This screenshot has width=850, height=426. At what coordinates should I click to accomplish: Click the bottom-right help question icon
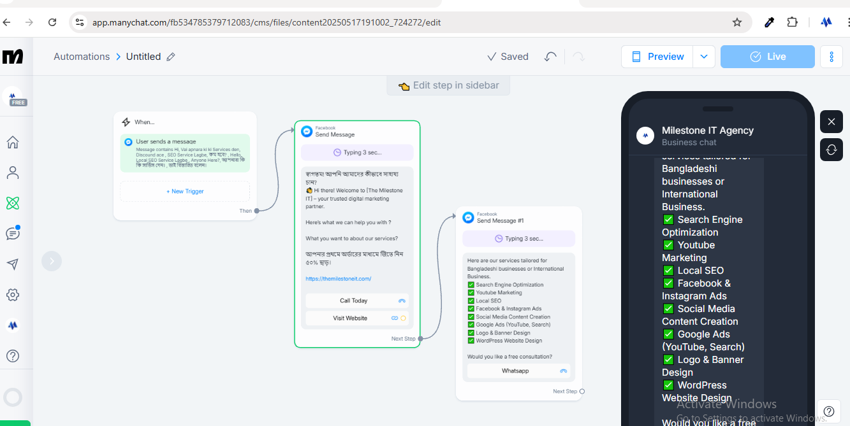[828, 411]
